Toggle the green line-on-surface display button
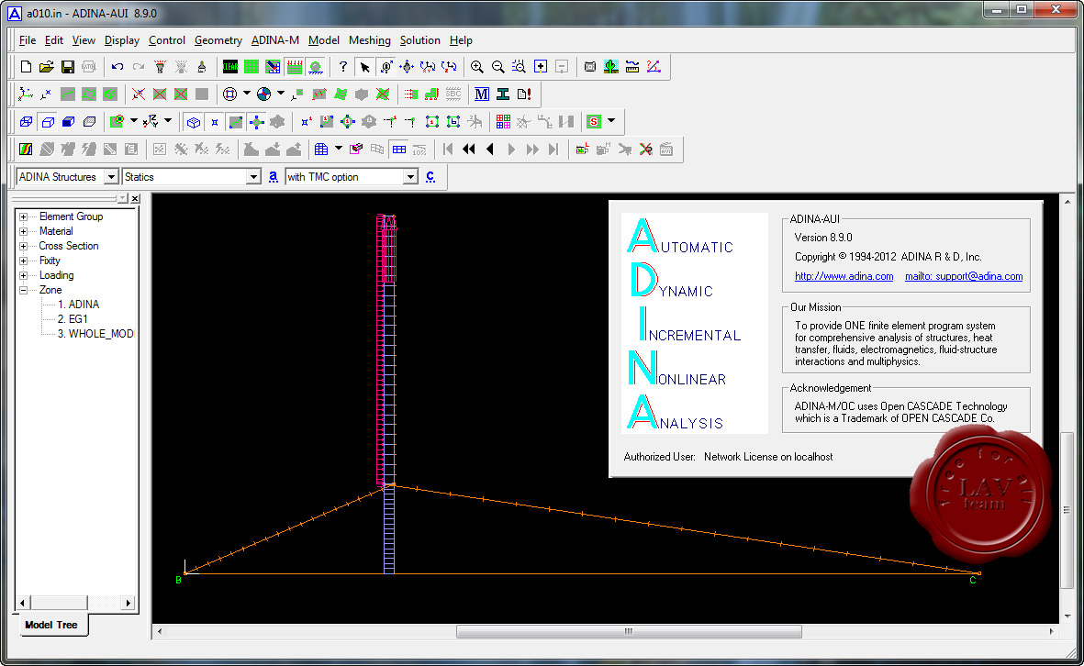This screenshot has width=1084, height=666. (236, 122)
